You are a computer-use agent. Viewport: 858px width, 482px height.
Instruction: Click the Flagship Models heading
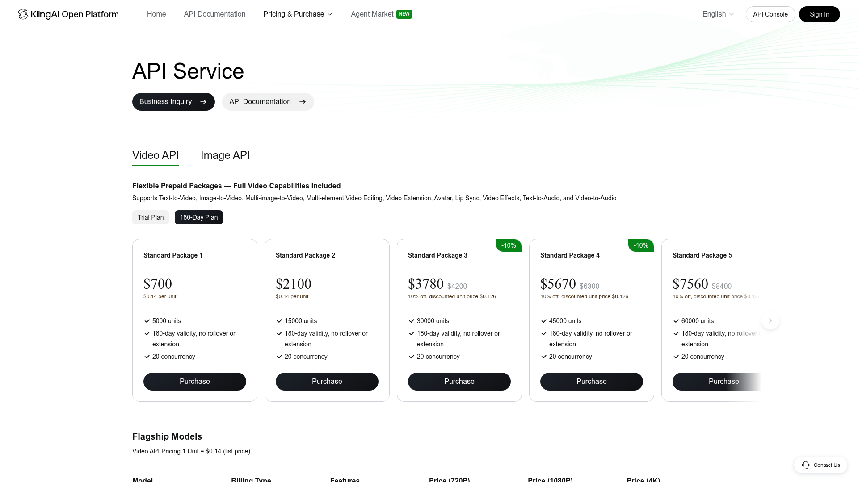[x=167, y=436]
